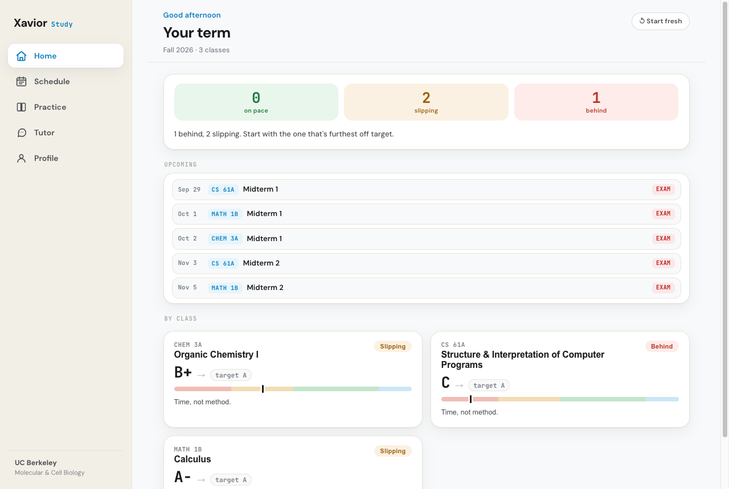Click the 2 slipping summary tile
Image resolution: width=729 pixels, height=489 pixels.
[426, 102]
